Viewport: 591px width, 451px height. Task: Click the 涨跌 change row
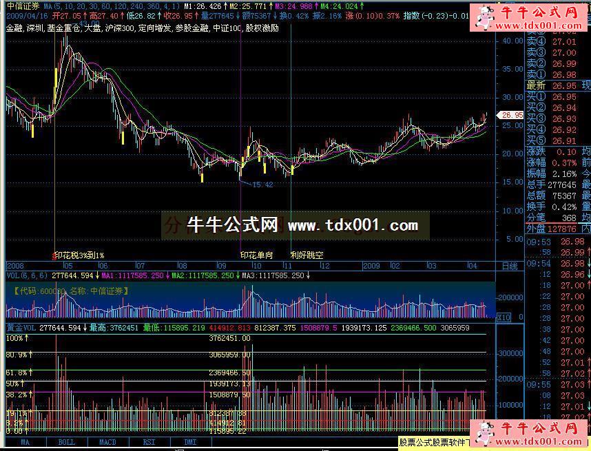[x=552, y=152]
